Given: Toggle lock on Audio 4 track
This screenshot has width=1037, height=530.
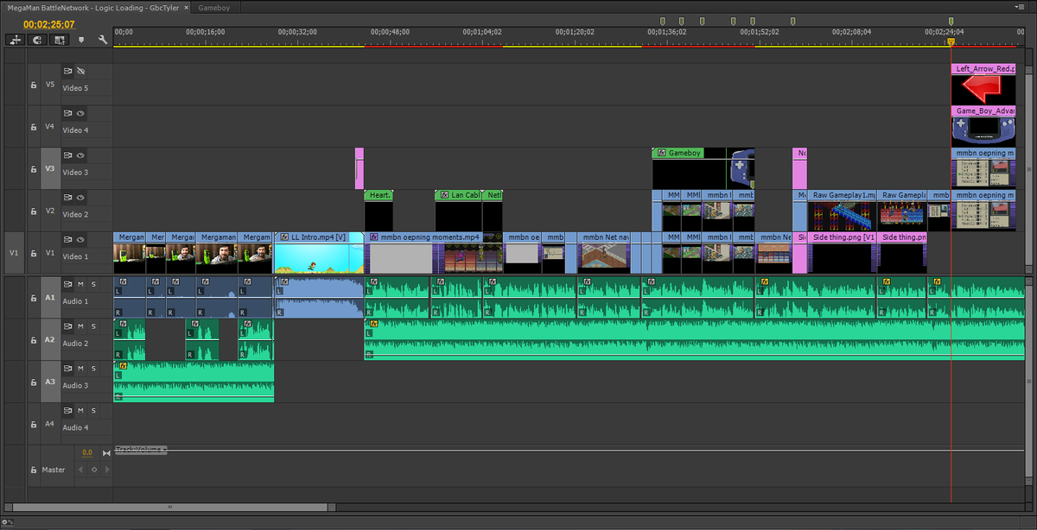Looking at the screenshot, I should click(x=34, y=426).
